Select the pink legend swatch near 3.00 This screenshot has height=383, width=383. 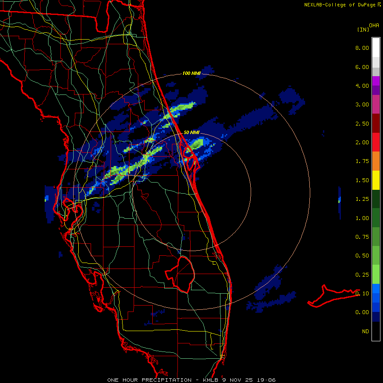[376, 104]
